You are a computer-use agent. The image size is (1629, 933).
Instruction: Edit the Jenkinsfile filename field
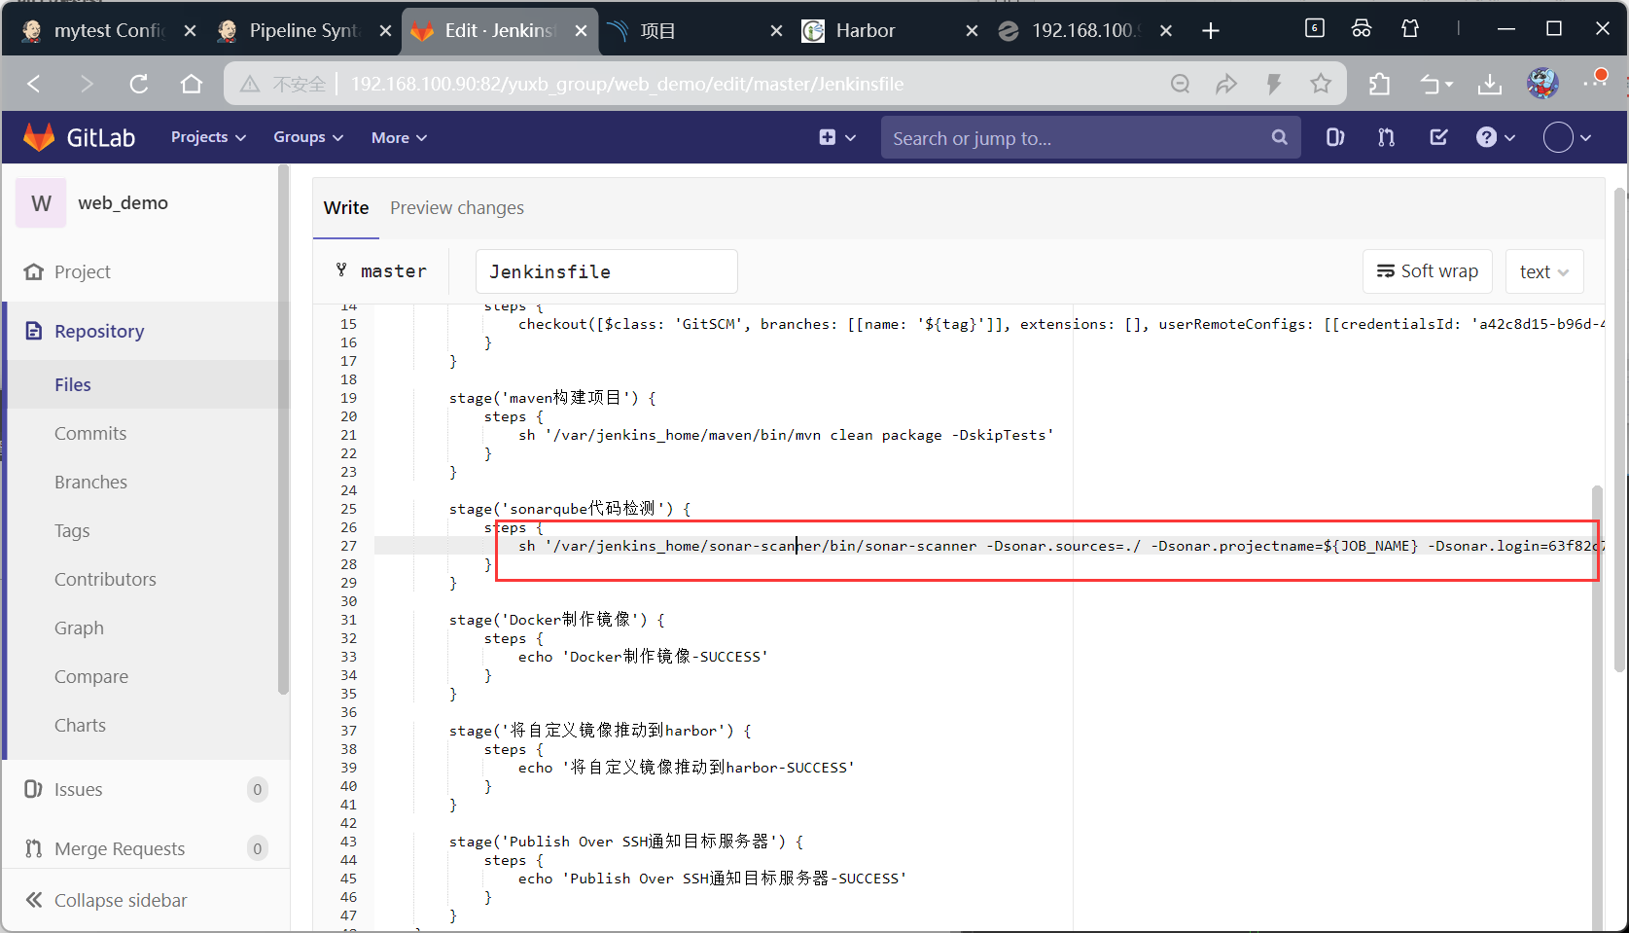[606, 271]
